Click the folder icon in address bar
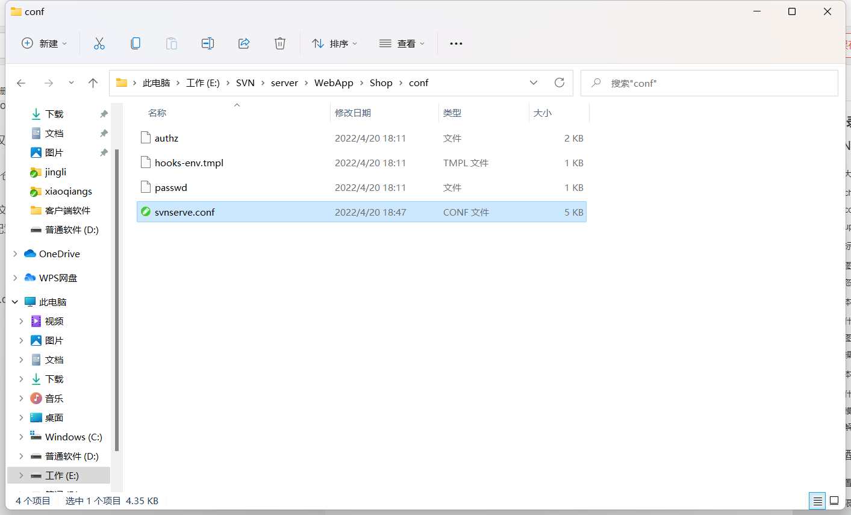The width and height of the screenshot is (851, 515). [x=122, y=83]
